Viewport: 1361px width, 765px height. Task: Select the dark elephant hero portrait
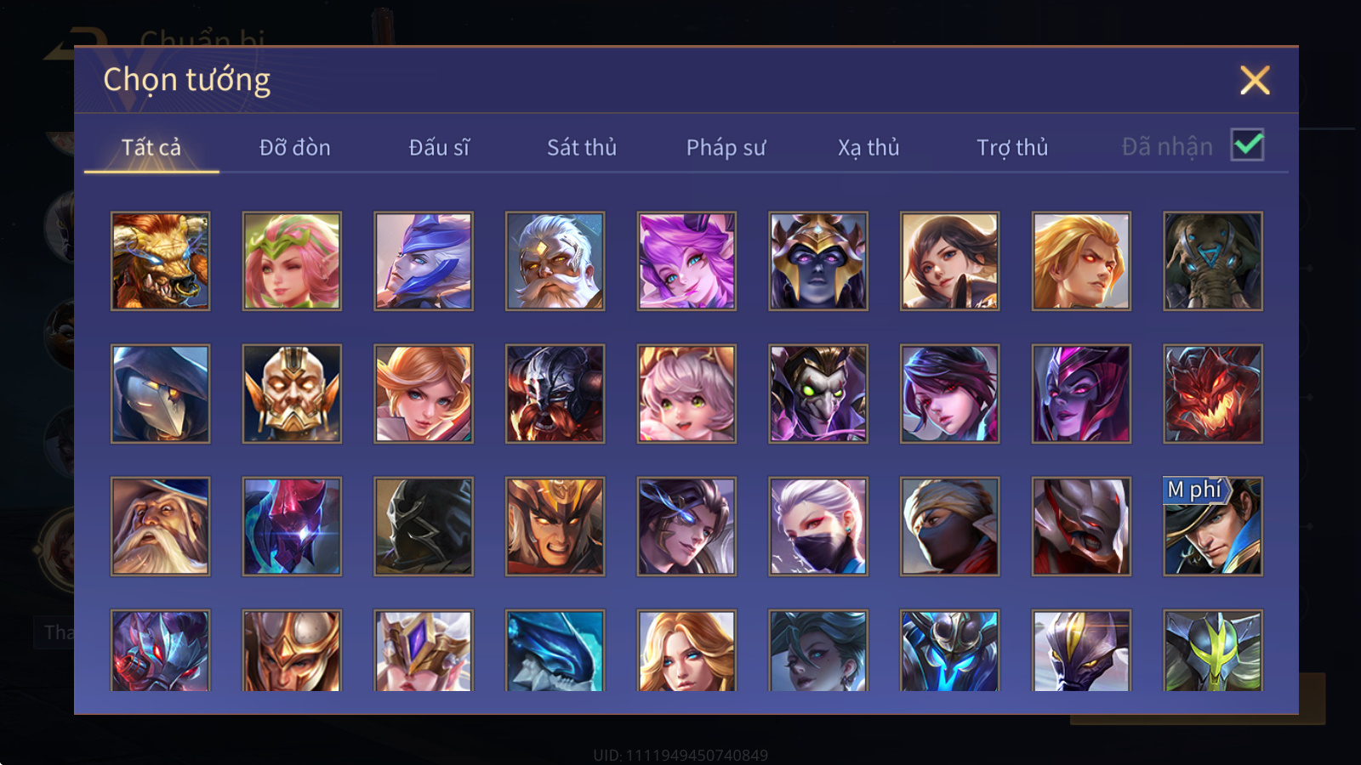click(x=1213, y=261)
